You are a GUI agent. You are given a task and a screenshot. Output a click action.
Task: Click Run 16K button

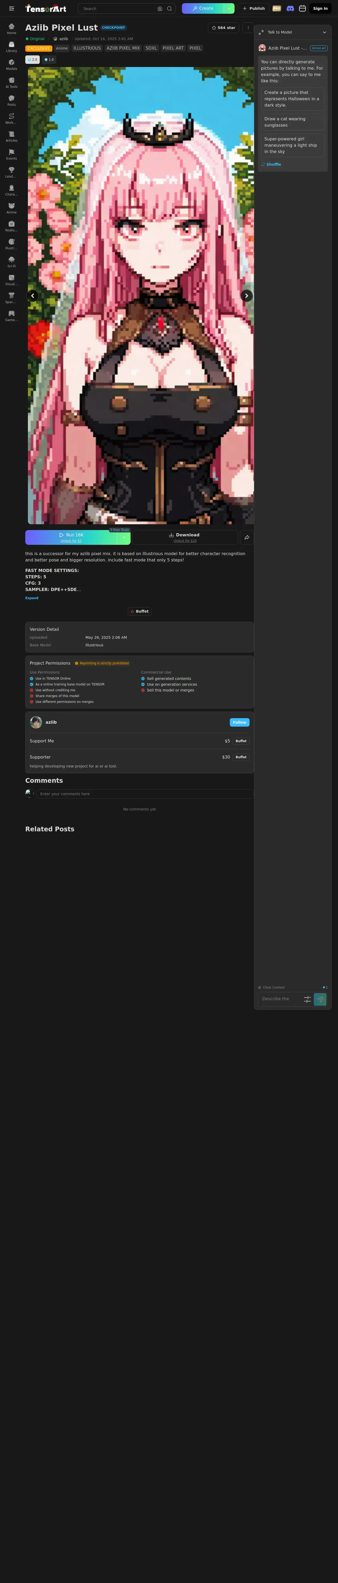coord(71,537)
